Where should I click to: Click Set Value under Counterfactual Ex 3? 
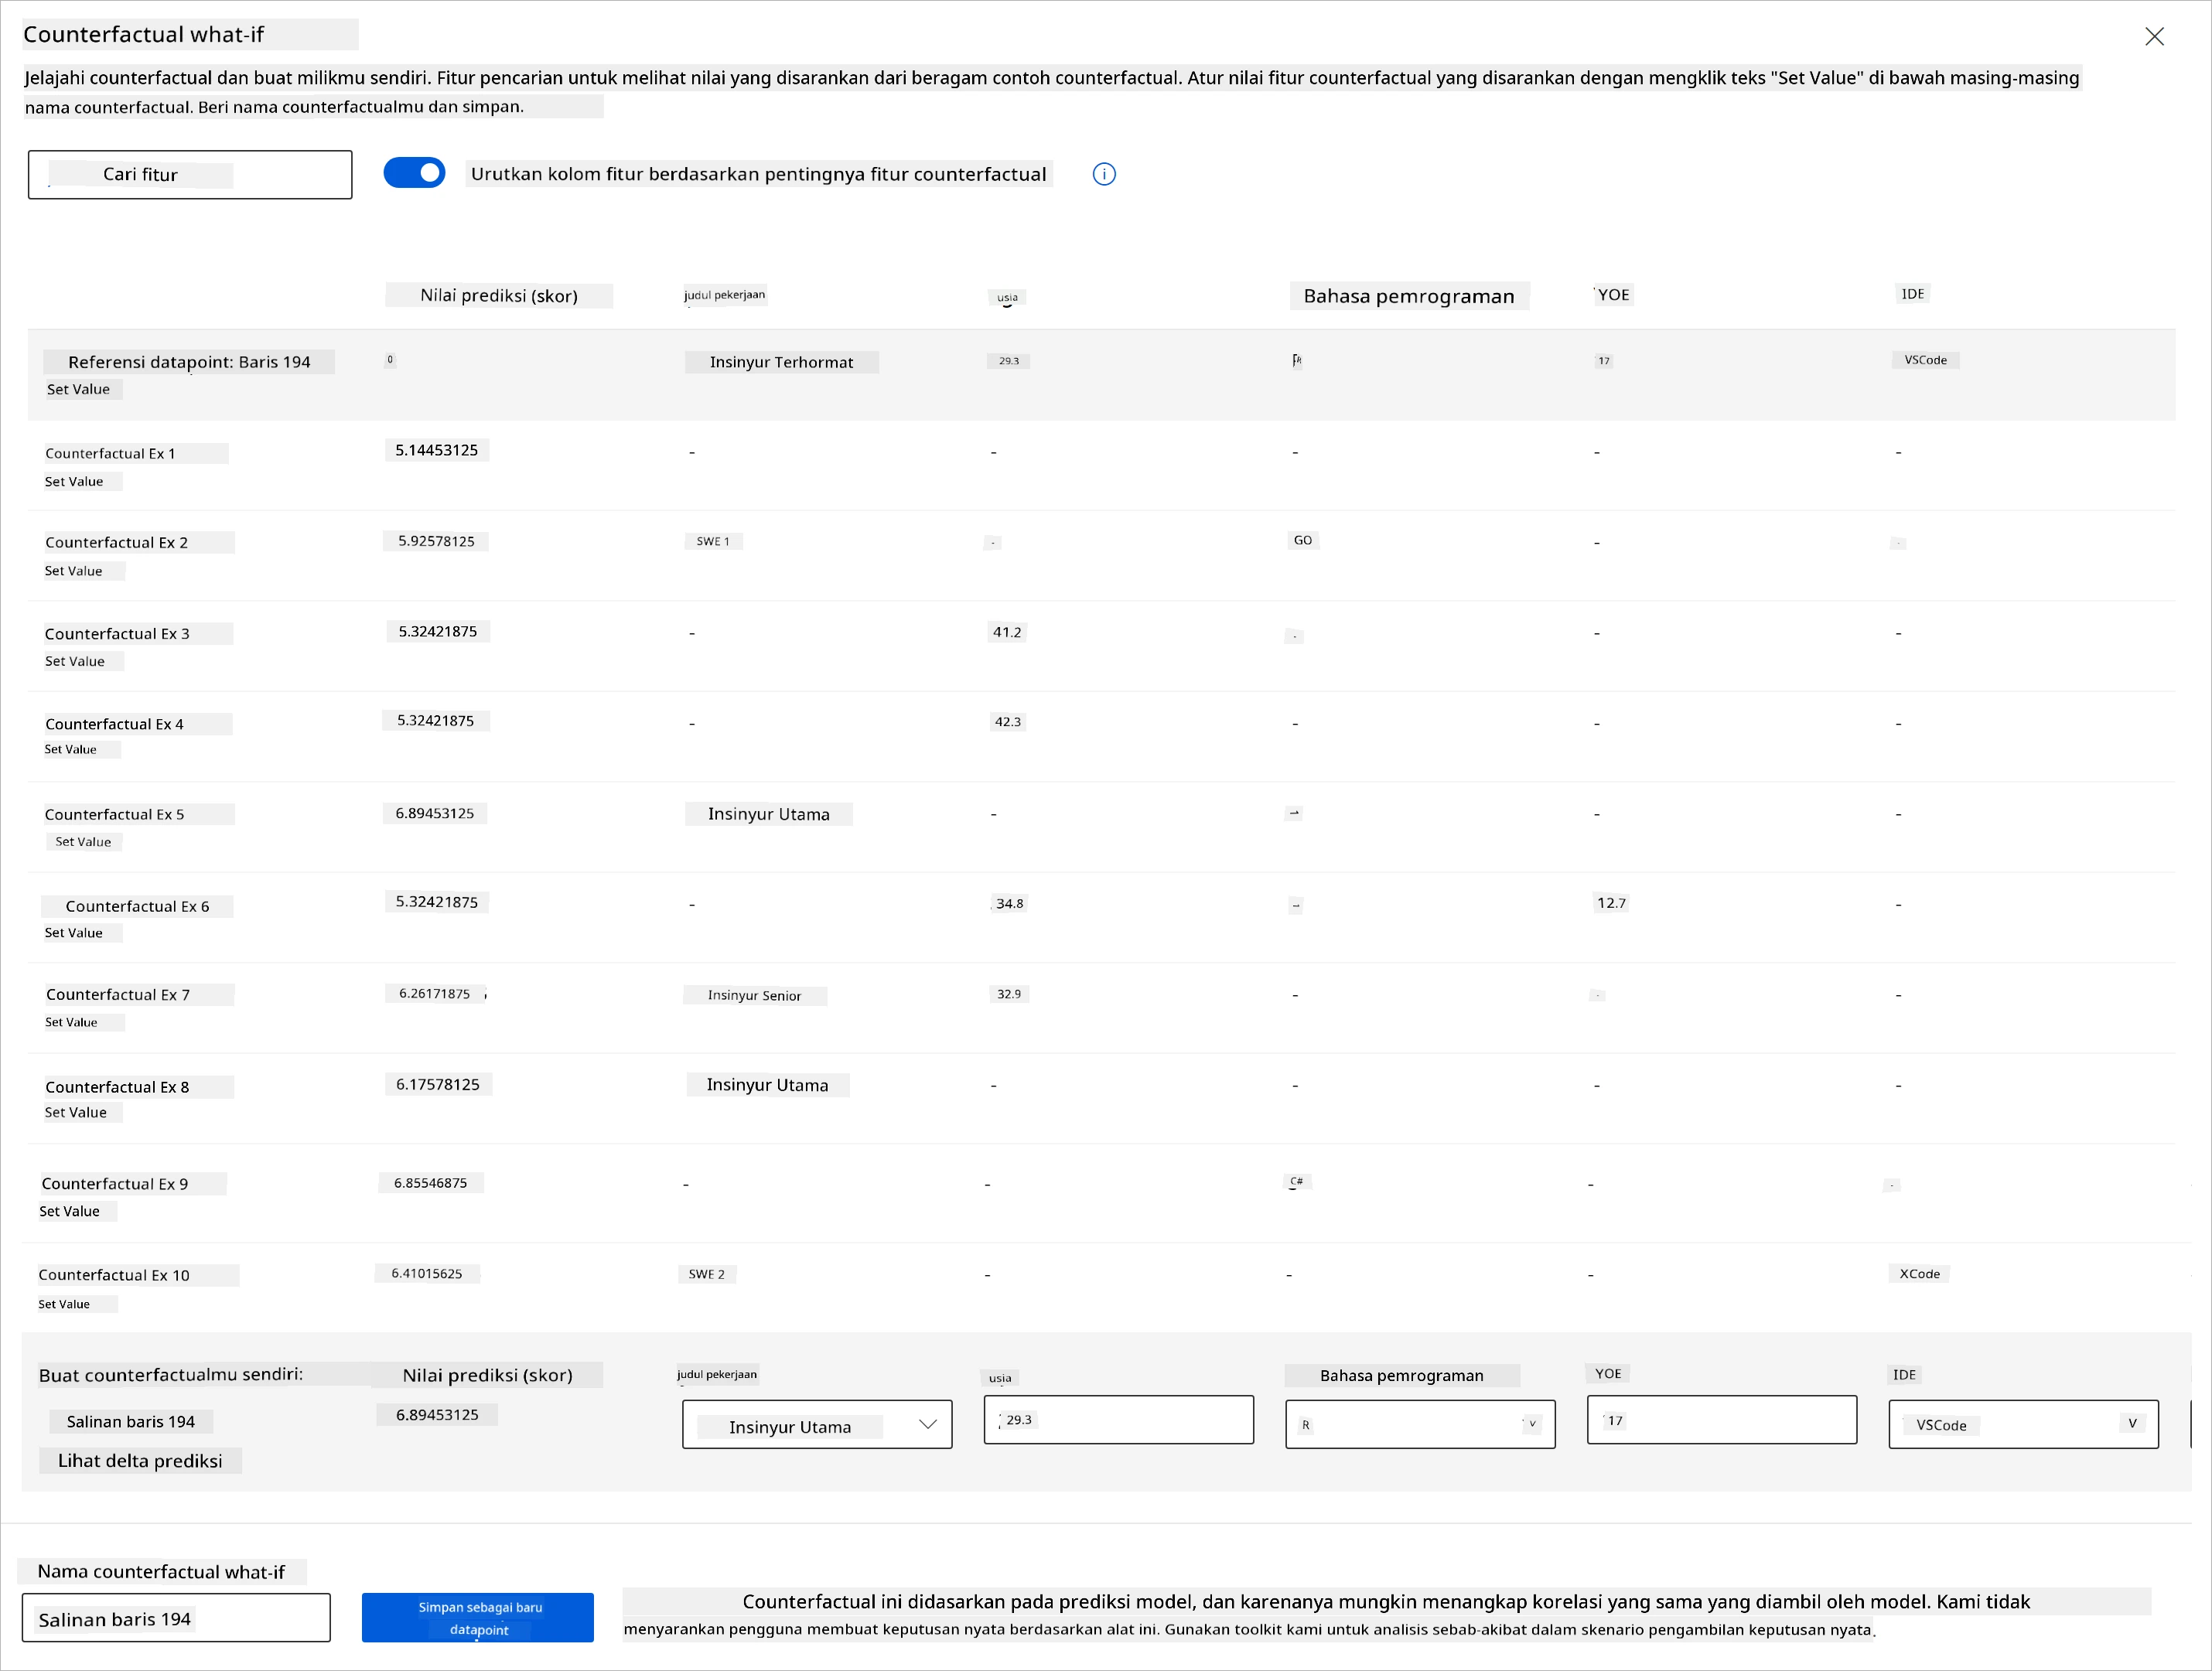coord(75,661)
